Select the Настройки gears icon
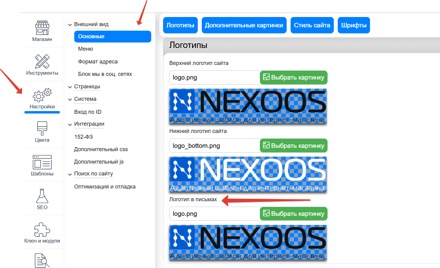 [42, 98]
